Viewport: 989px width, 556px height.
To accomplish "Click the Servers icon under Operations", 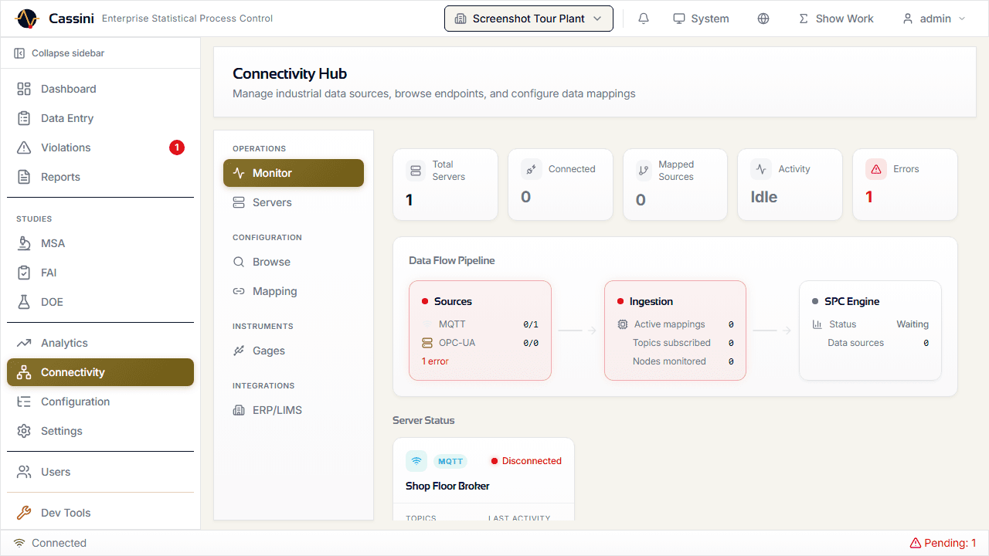I will 240,202.
